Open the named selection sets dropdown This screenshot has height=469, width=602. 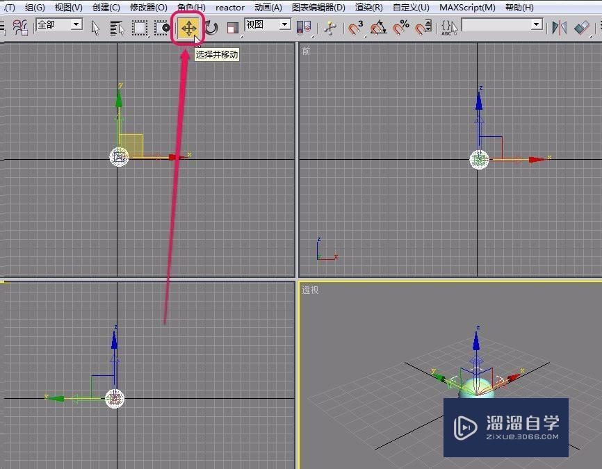click(x=535, y=24)
